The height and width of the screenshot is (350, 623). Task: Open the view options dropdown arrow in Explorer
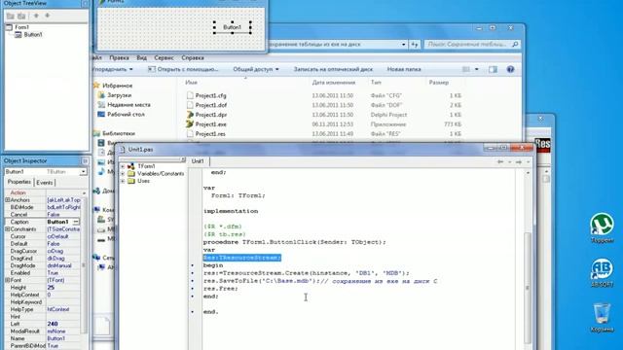pyautogui.click(x=477, y=69)
